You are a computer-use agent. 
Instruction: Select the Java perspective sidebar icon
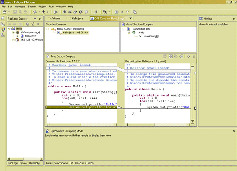[x=3, y=30]
